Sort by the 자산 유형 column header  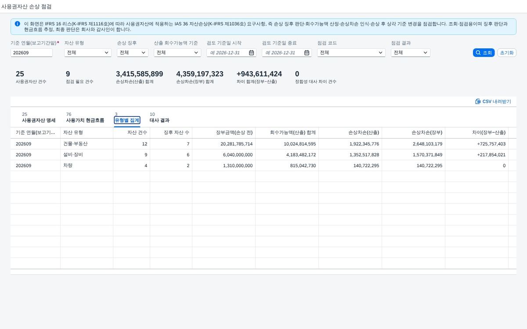pos(87,132)
